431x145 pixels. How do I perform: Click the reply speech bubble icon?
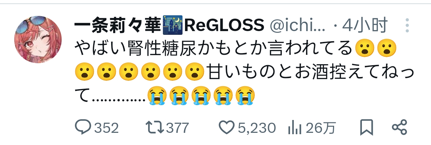[x=83, y=128]
